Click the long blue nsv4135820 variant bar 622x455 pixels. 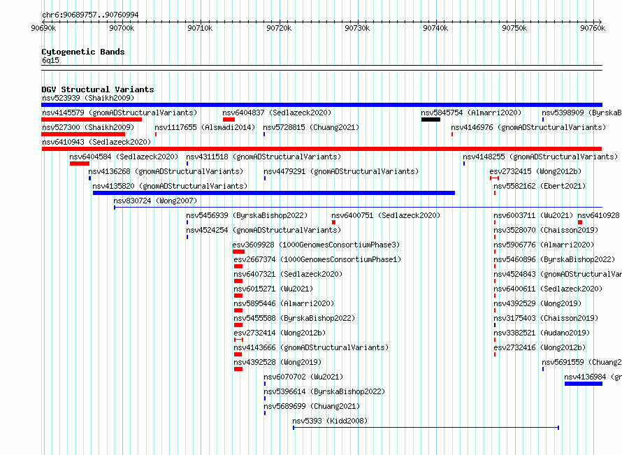click(x=274, y=193)
